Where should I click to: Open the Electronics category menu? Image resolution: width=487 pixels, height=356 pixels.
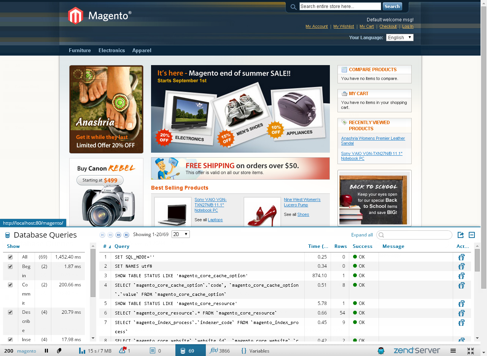tap(111, 50)
